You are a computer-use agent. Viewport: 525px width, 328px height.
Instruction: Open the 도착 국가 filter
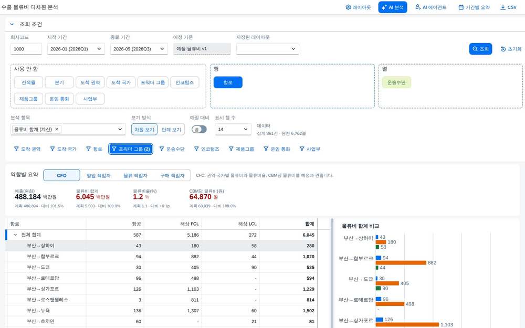[x=64, y=149]
